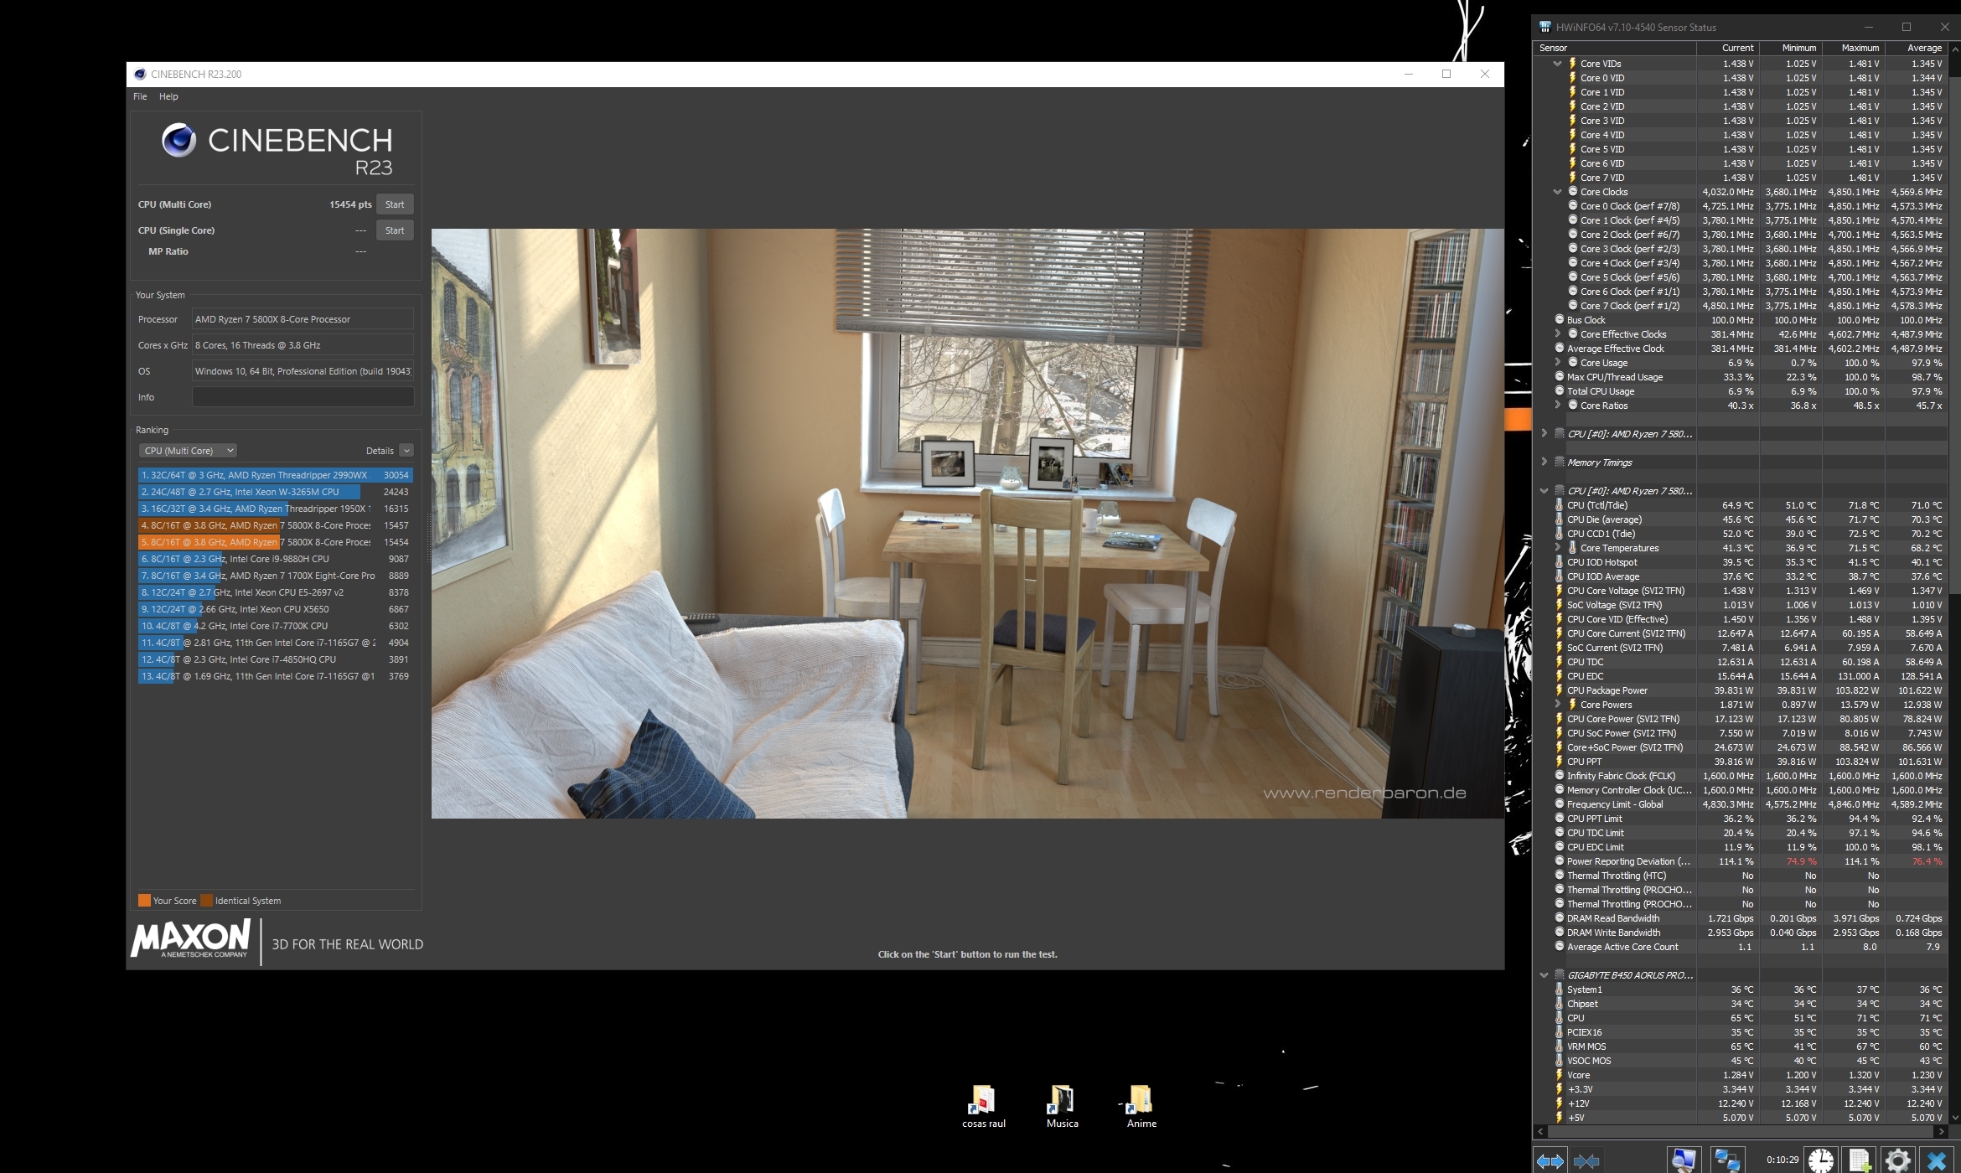Screen dimensions: 1961x1173
Task: Start the CPU Single Core test
Action: click(395, 230)
